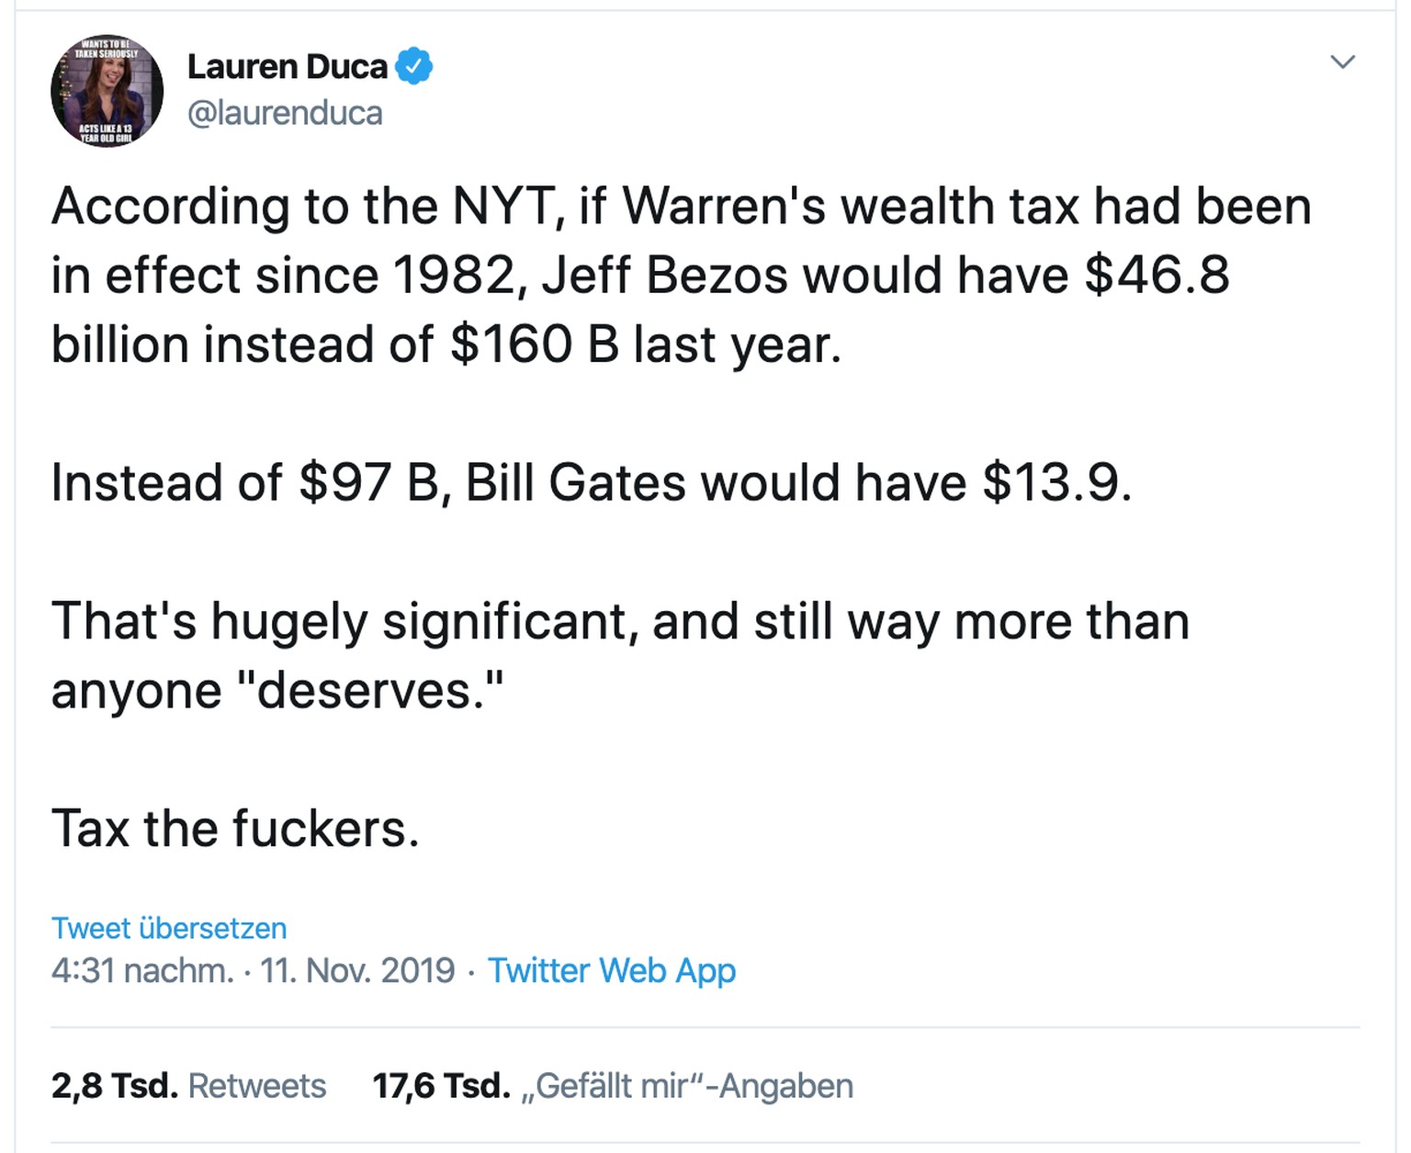Click the 'Retweets' label

pos(257,1086)
